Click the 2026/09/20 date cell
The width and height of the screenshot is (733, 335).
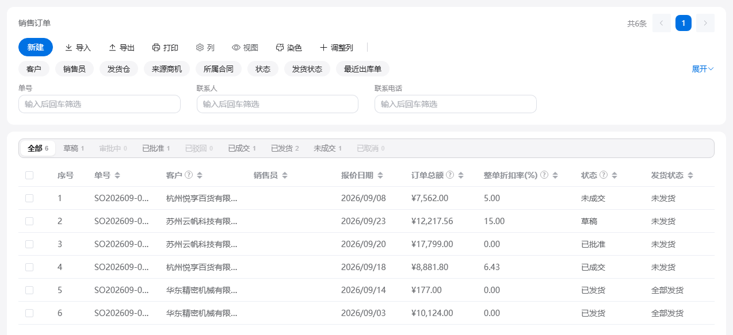pyautogui.click(x=364, y=244)
